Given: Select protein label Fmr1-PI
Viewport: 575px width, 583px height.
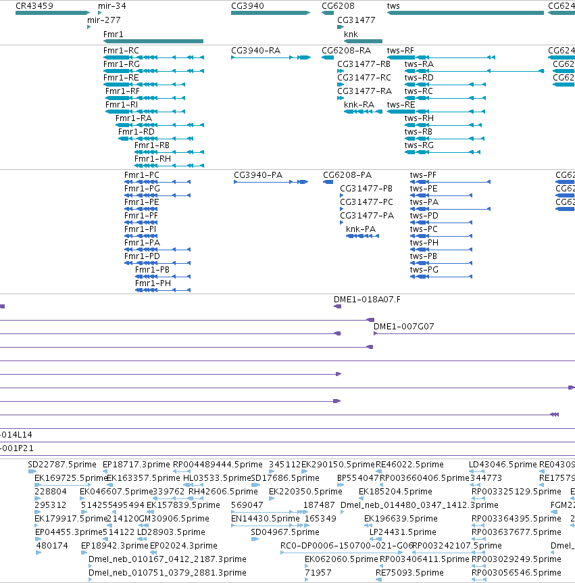Looking at the screenshot, I should coord(140,229).
